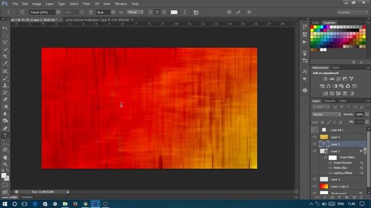Viewport: 371px width, 208px height.
Task: Open Create Warped Text option
Action: (x=185, y=12)
